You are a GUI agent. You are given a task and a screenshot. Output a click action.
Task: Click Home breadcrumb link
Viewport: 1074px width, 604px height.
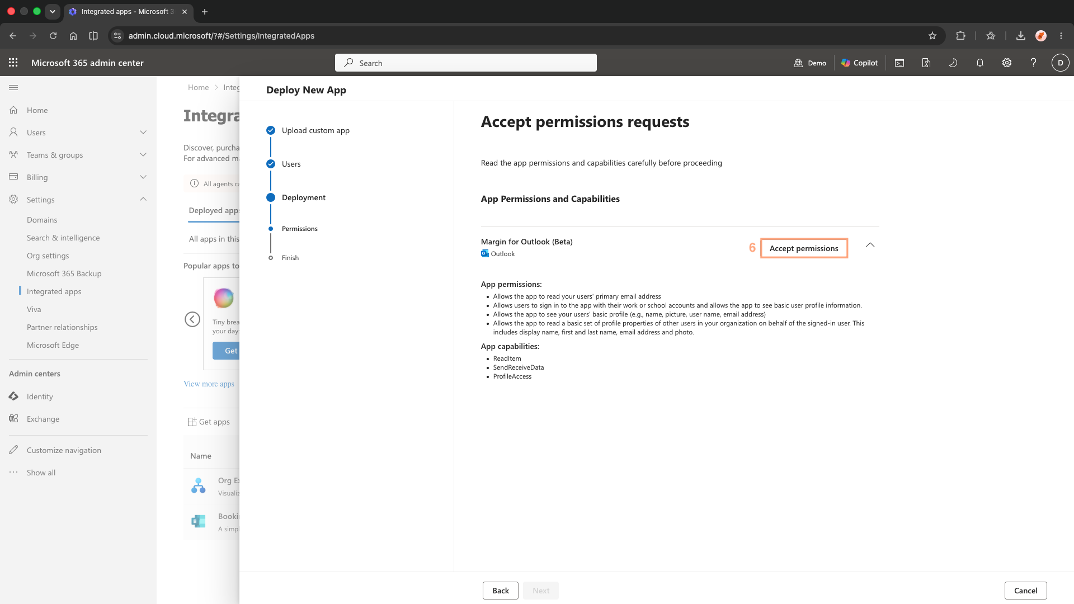[x=198, y=87]
